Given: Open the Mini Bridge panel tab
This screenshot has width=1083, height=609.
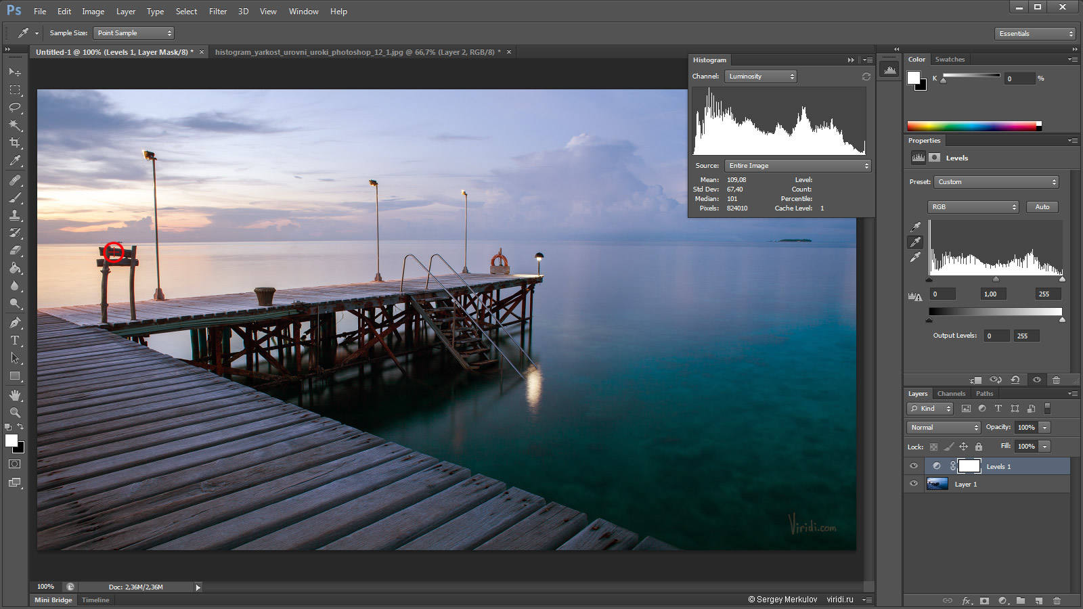Looking at the screenshot, I should tap(53, 600).
